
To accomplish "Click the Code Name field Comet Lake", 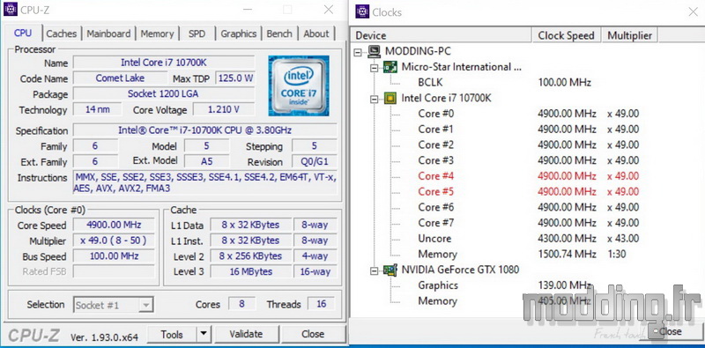I will click(x=120, y=78).
